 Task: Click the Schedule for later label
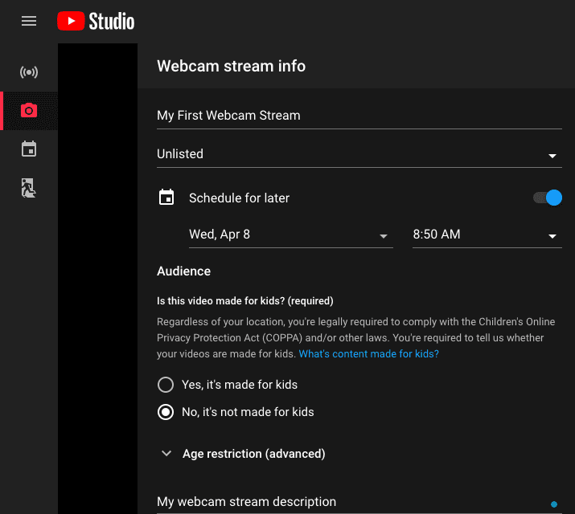pyautogui.click(x=239, y=198)
